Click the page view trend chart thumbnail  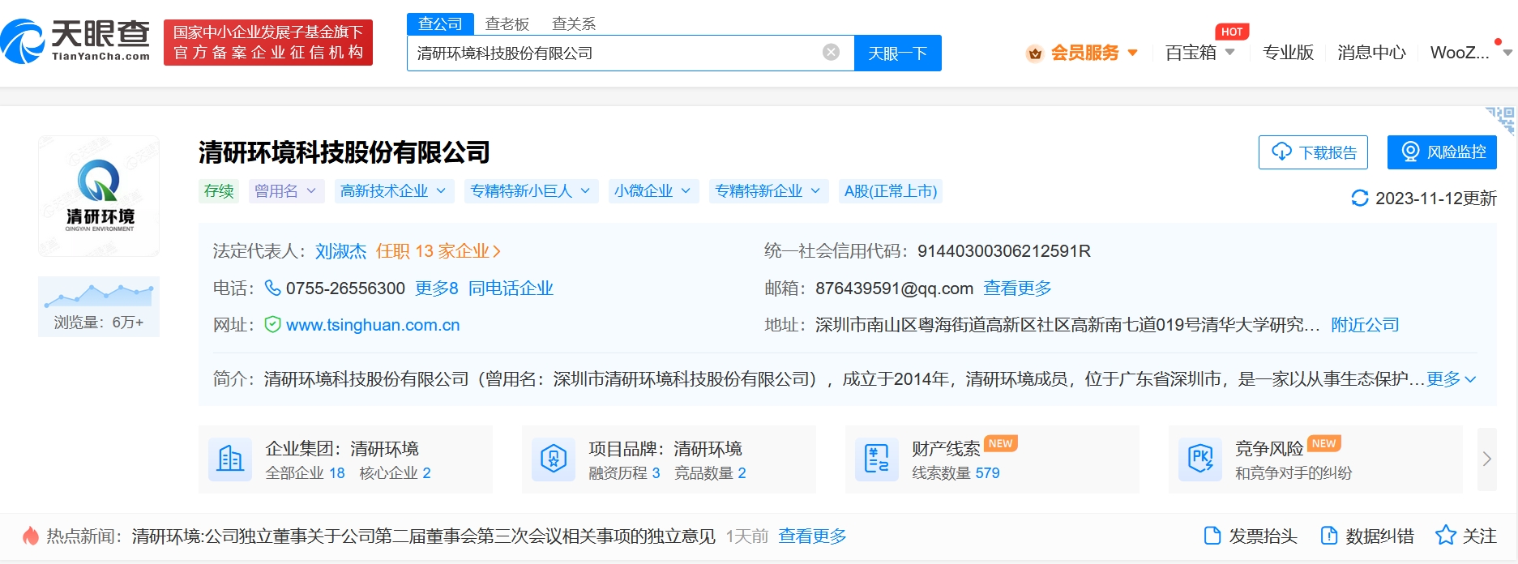pos(99,294)
